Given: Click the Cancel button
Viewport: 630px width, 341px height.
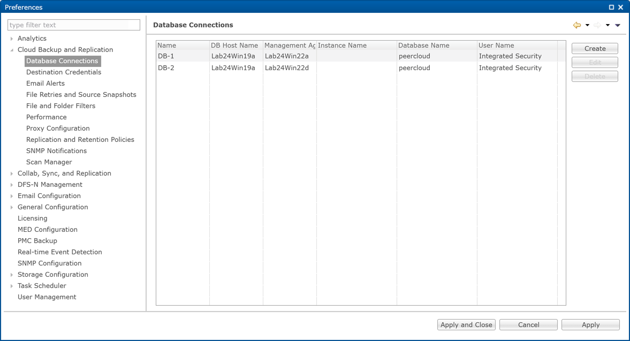Looking at the screenshot, I should point(528,325).
